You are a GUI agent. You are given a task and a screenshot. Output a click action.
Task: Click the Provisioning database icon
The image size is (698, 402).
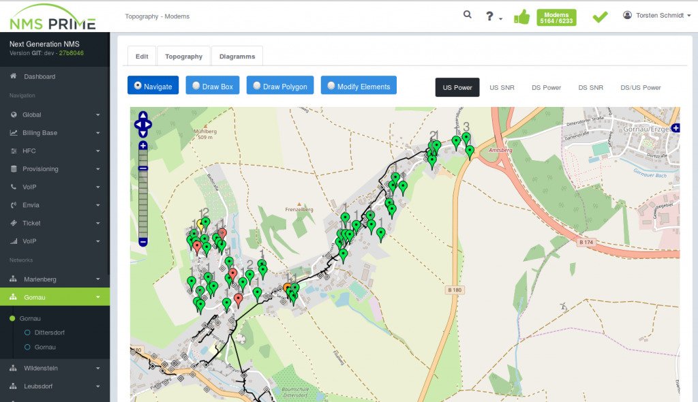point(14,169)
